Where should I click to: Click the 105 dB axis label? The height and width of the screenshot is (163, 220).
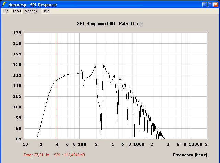tap(17, 96)
